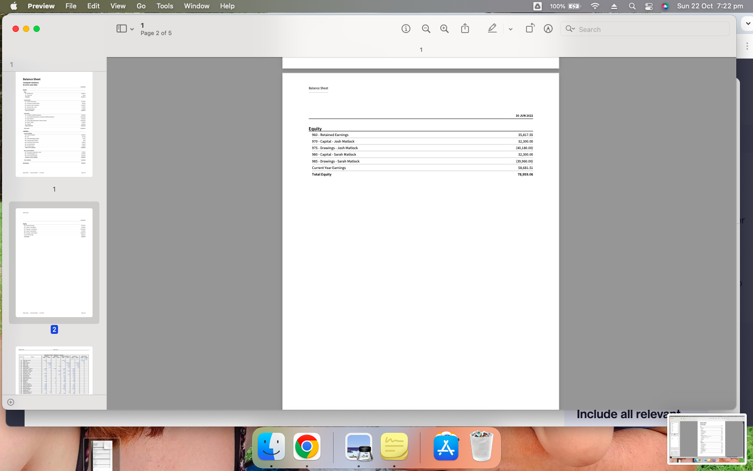Select page 1 thumbnail in the sidebar
This screenshot has width=753, height=471.
54,124
